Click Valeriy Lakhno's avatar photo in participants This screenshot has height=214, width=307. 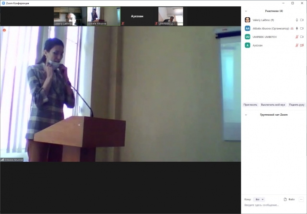click(248, 20)
